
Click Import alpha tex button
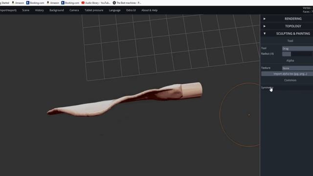click(287, 74)
